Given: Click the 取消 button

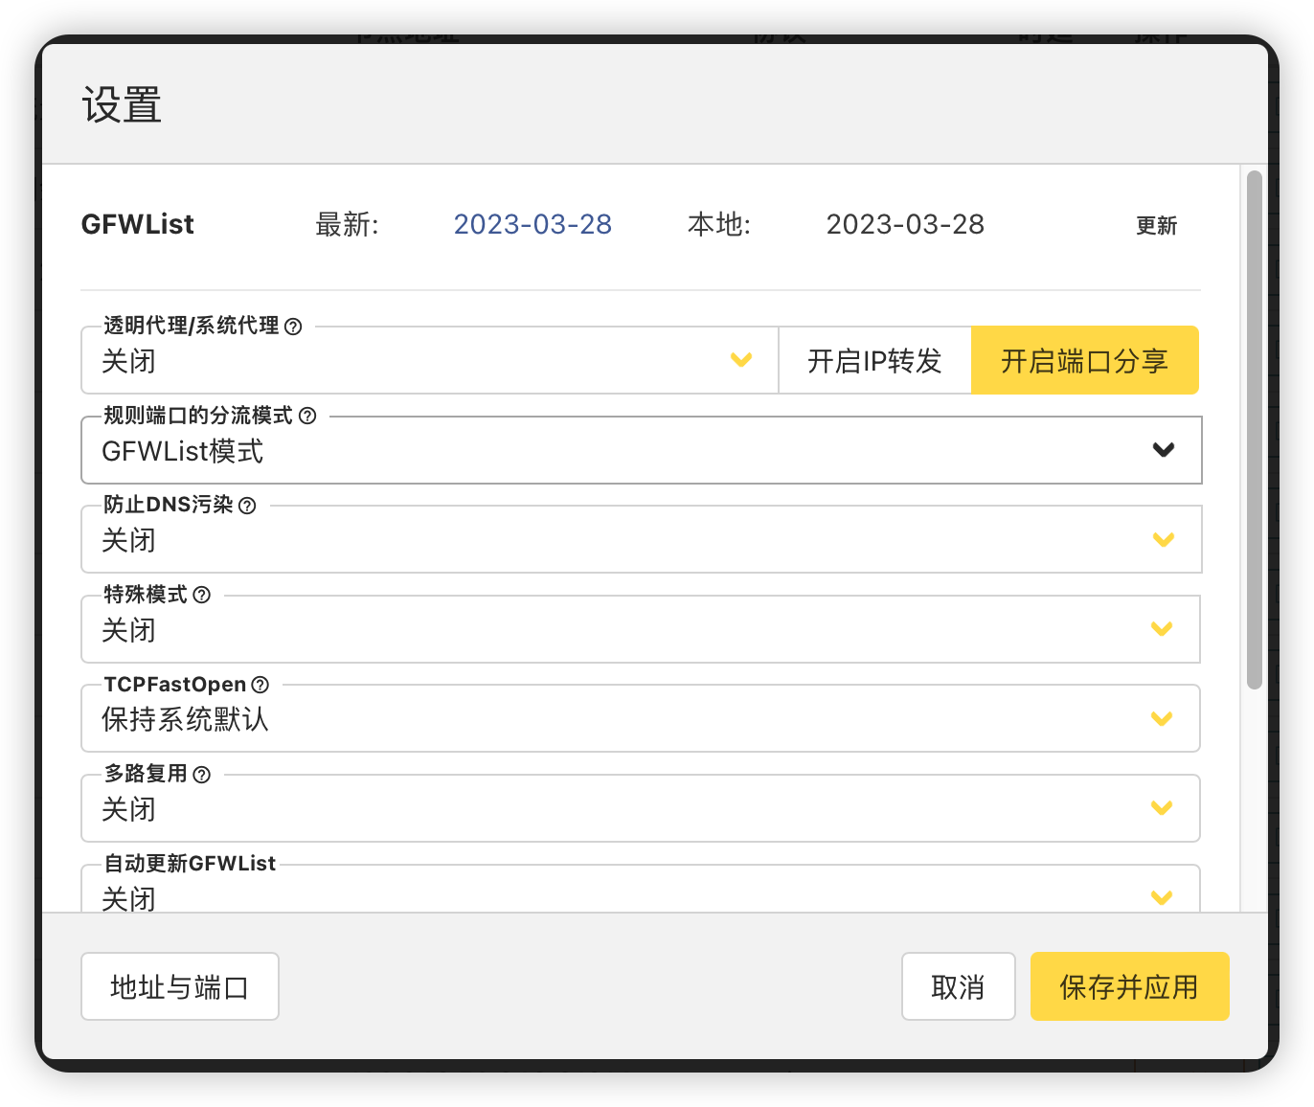Looking at the screenshot, I should click(x=959, y=986).
